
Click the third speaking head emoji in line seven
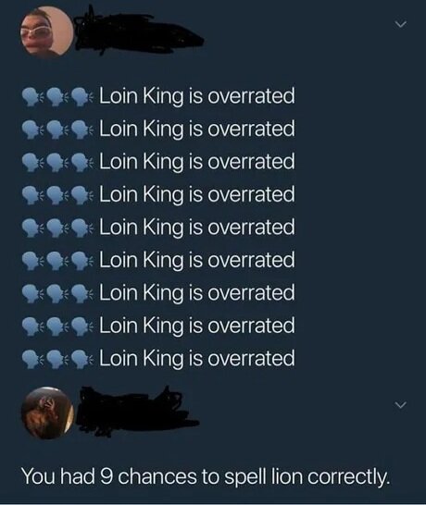pos(81,293)
